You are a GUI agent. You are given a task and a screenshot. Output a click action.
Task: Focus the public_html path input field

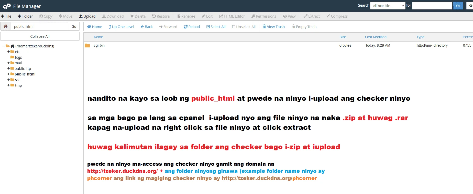(x=39, y=27)
